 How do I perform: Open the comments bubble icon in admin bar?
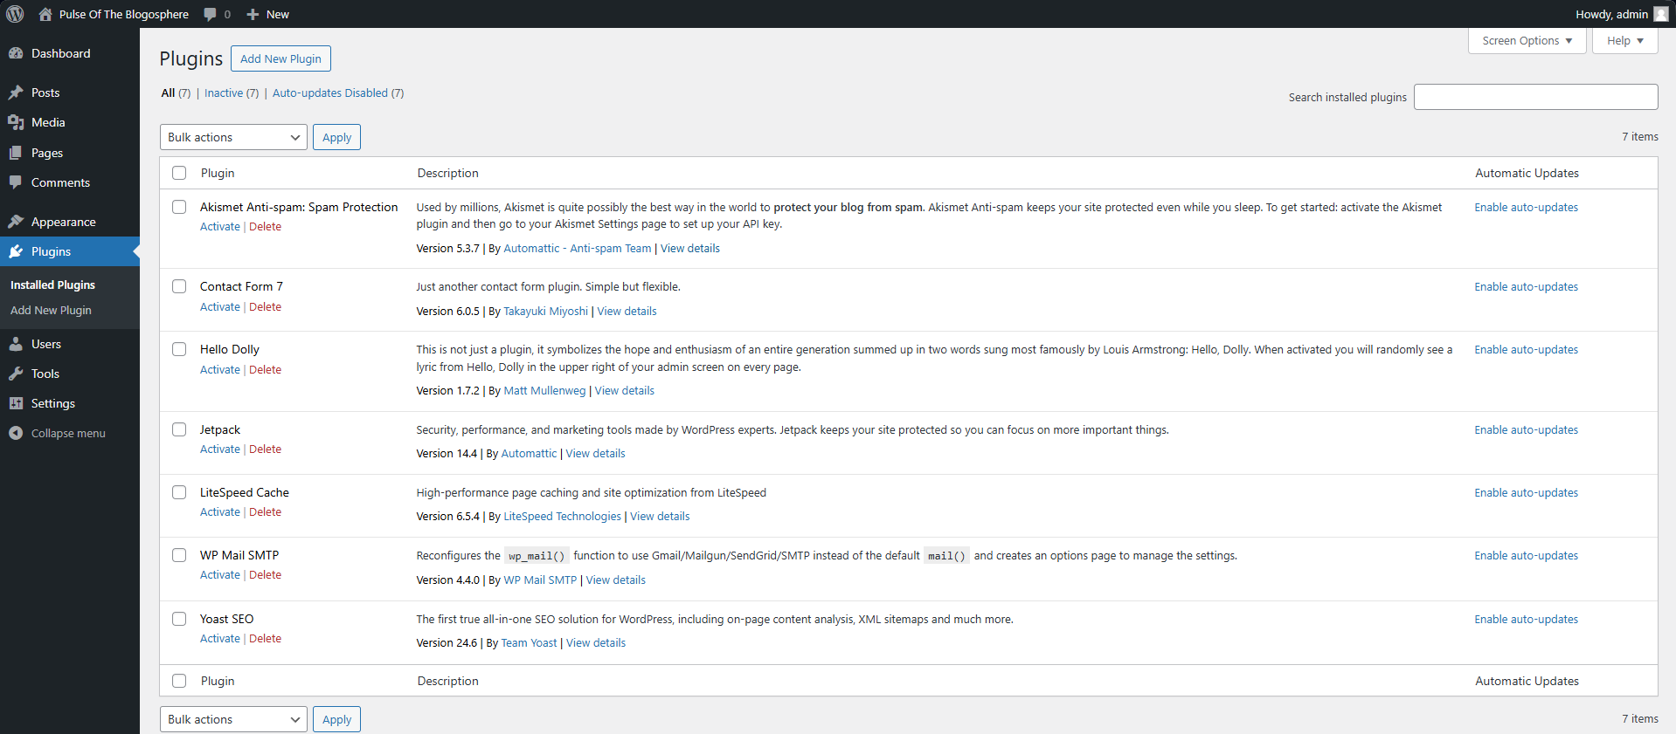[211, 14]
